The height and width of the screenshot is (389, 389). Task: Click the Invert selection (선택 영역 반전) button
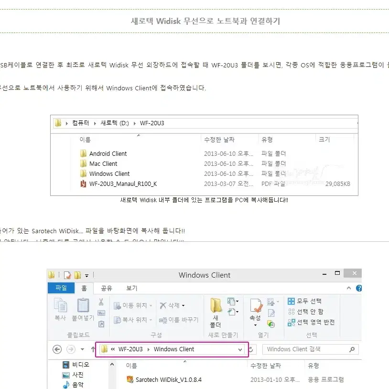312,322
